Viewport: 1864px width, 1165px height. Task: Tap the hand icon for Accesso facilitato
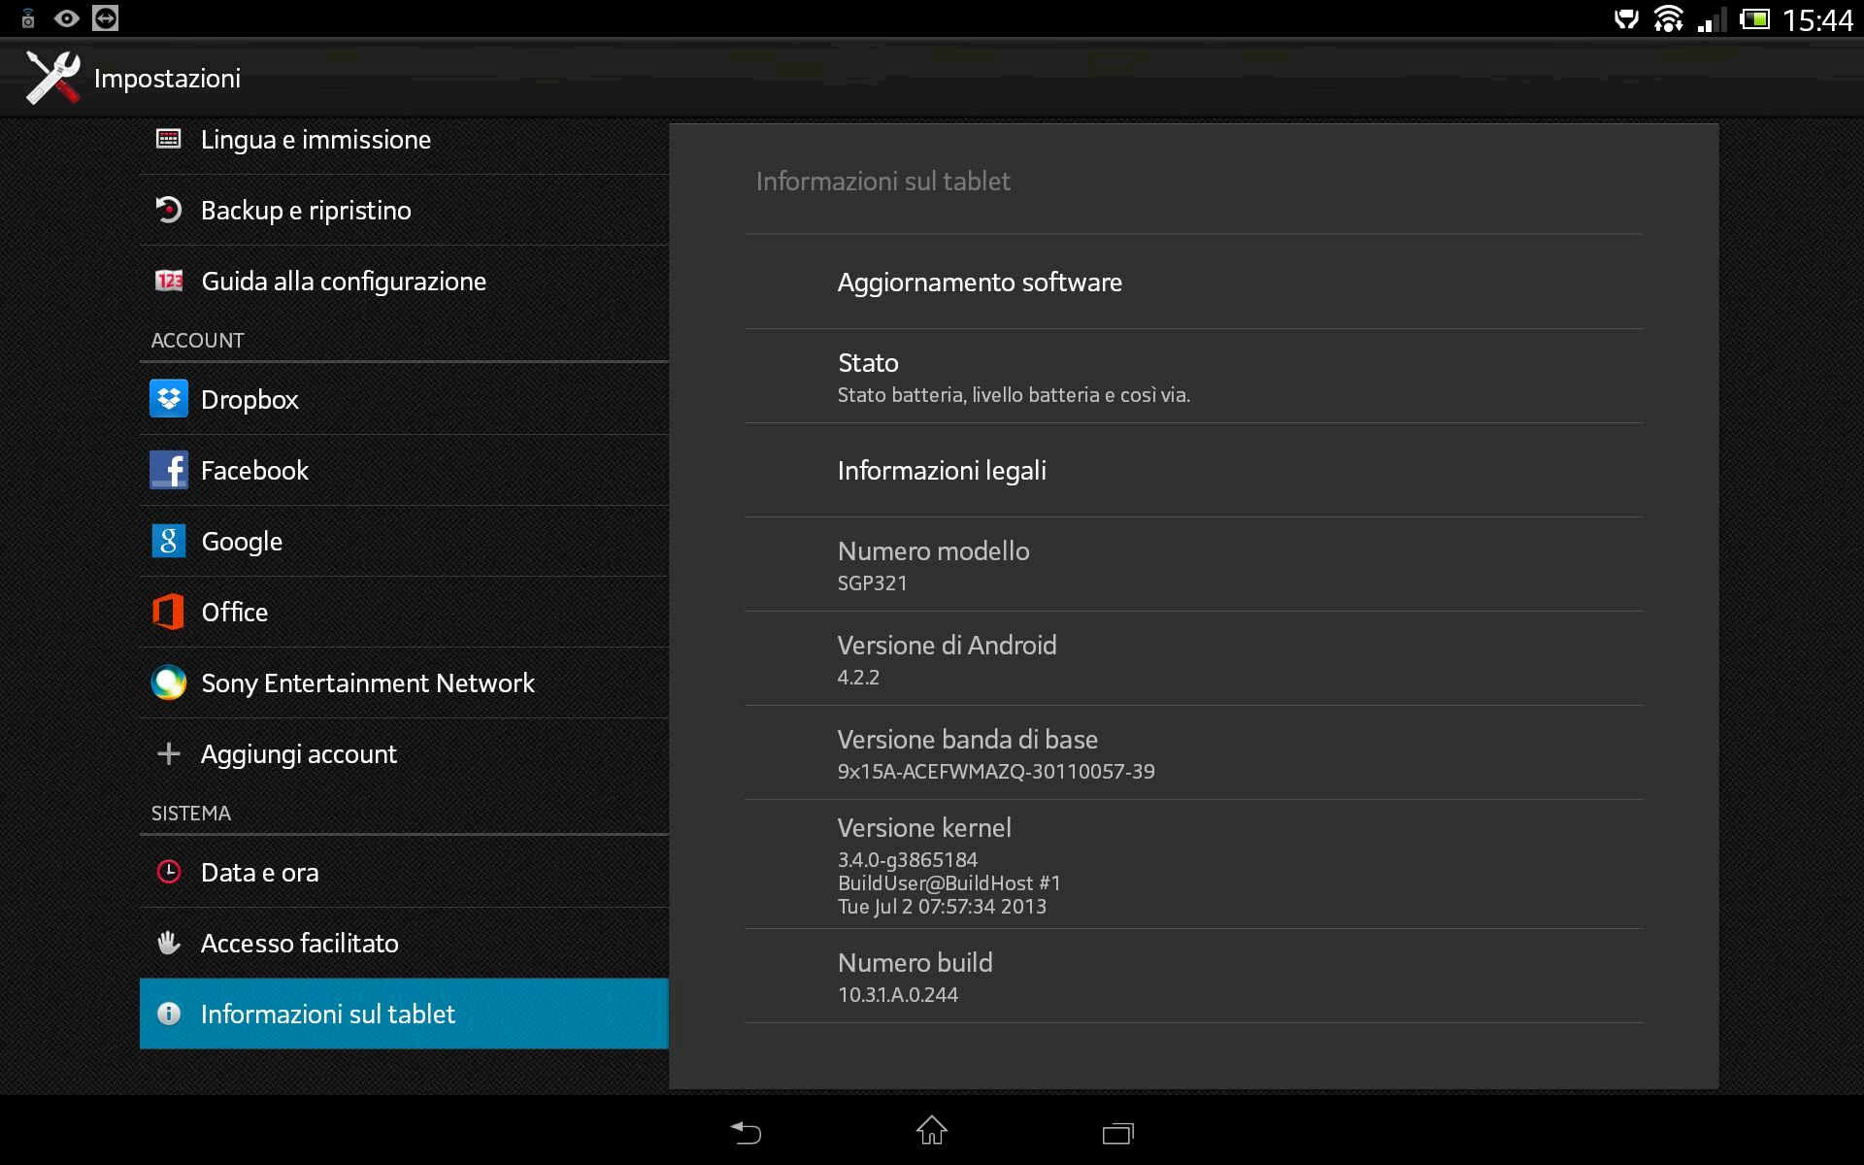click(x=169, y=942)
